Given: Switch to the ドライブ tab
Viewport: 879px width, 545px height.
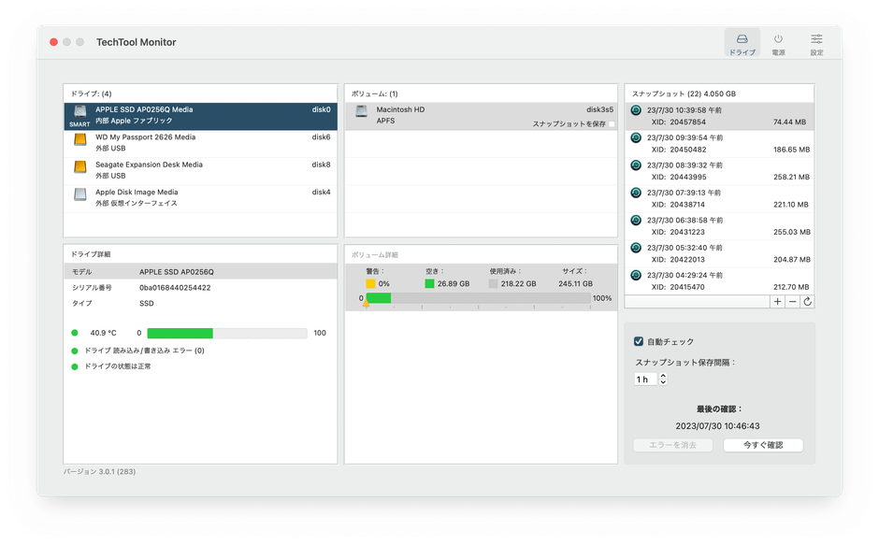Looking at the screenshot, I should [x=743, y=42].
